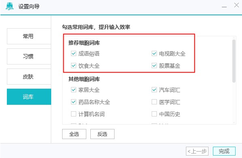Uncheck 家居大全 dictionary

74,89
